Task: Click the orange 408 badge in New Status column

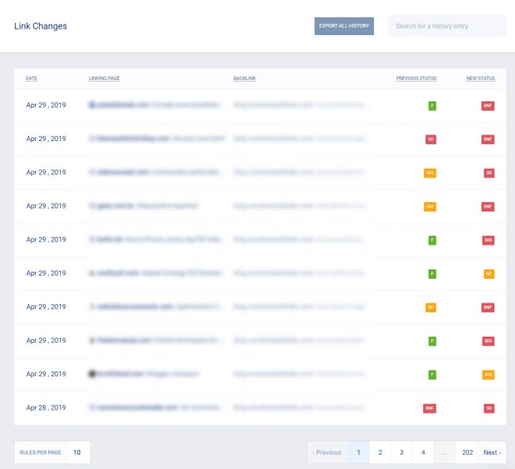Action: [x=488, y=374]
